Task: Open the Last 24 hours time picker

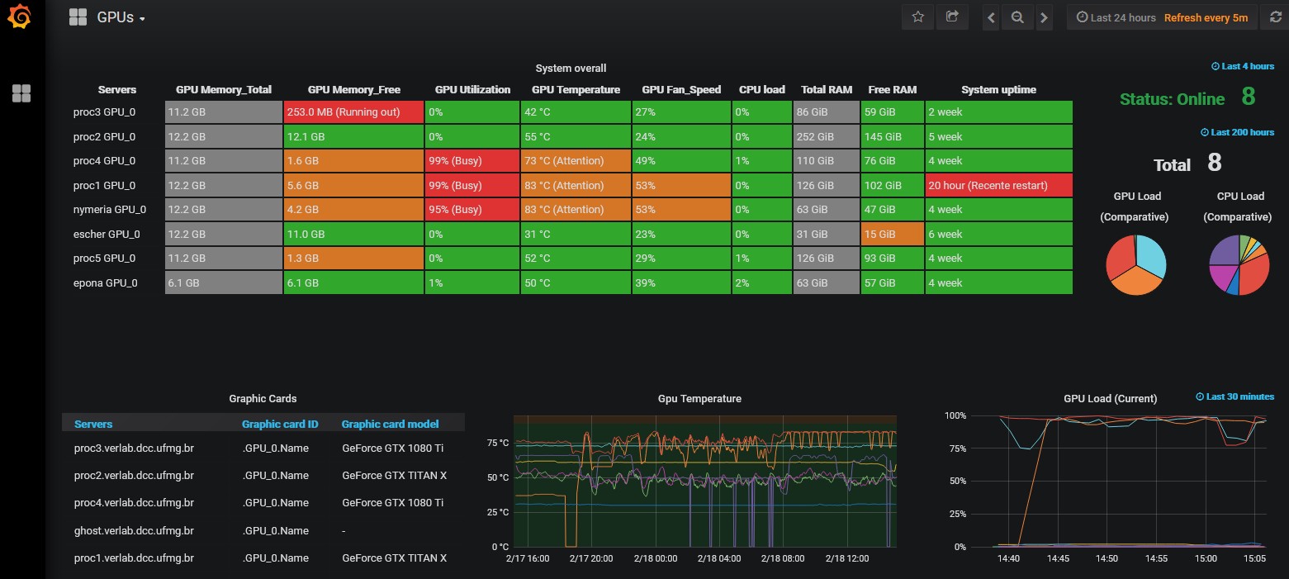Action: coord(1116,17)
